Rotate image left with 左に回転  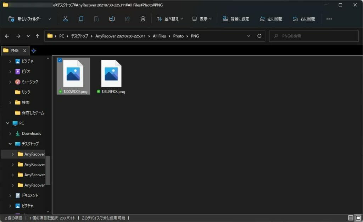[x=271, y=19]
